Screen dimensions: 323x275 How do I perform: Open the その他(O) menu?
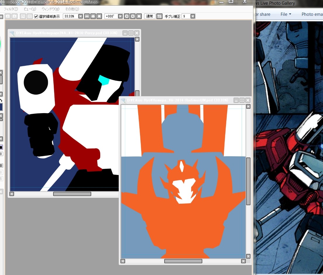(x=72, y=9)
